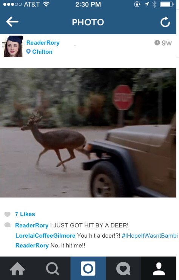Like the photo with heart icon
The height and width of the screenshot is (280, 179).
coord(8,214)
